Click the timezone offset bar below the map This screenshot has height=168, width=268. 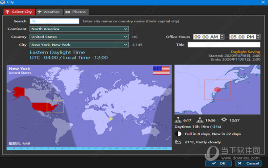tap(89, 148)
